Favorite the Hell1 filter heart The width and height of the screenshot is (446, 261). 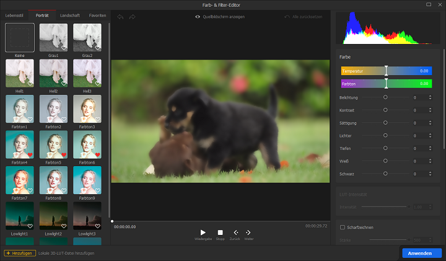(x=30, y=84)
